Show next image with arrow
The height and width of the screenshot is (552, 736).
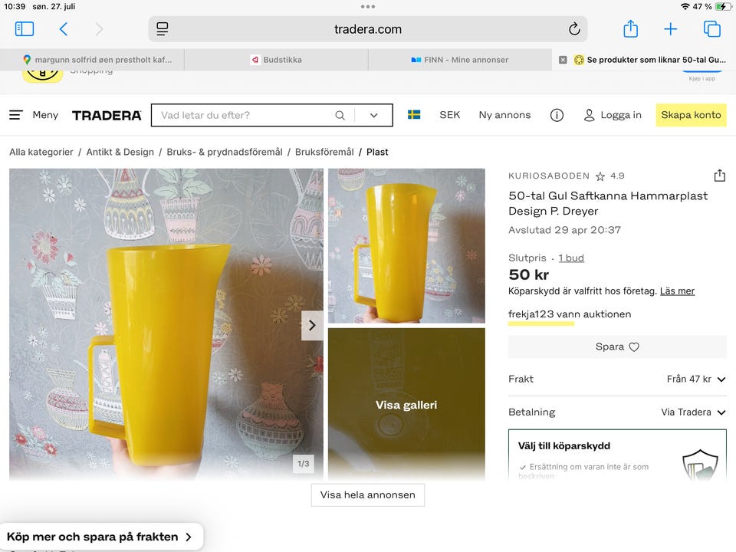[312, 325]
